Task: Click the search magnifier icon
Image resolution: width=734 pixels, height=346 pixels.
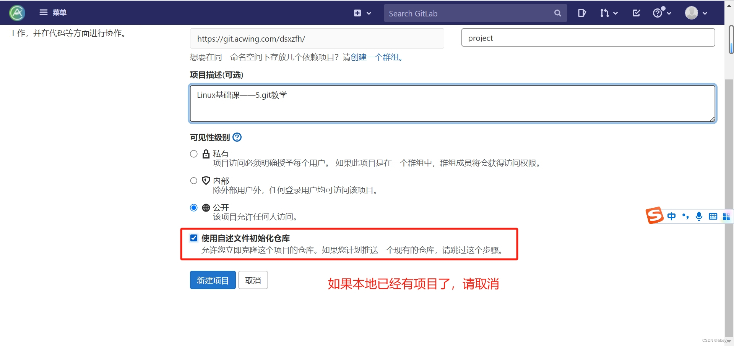Action: click(x=557, y=13)
